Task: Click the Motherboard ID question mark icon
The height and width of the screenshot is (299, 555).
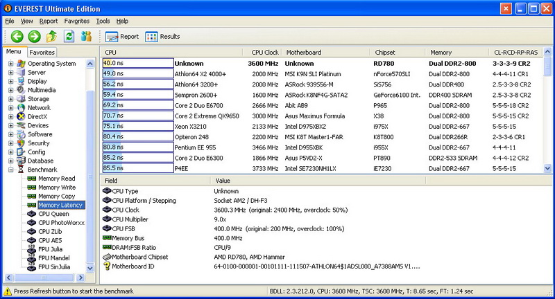Action: coord(107,266)
